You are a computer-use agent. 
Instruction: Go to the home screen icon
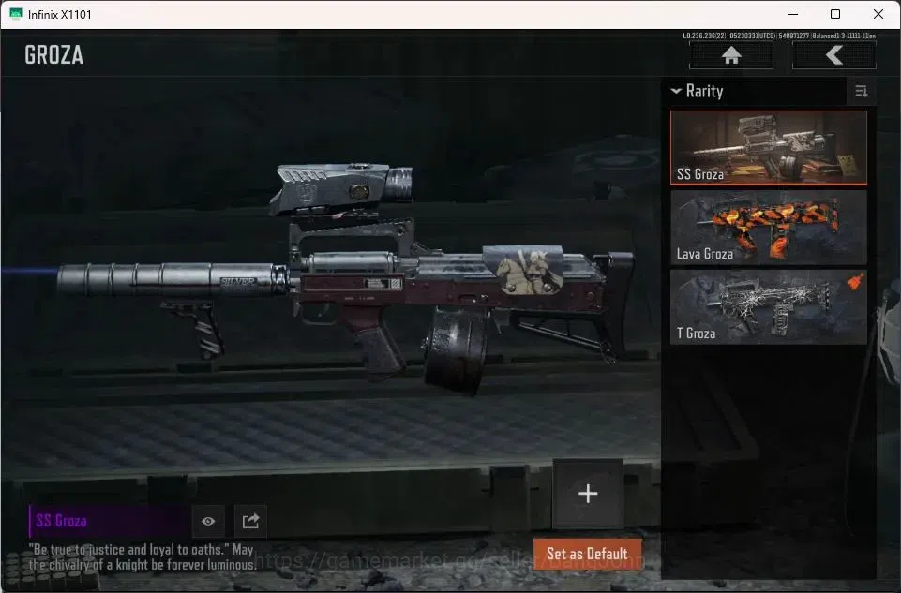(x=731, y=55)
